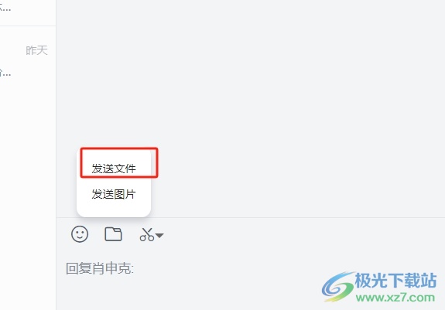This screenshot has height=310, width=445.
Task: Choose 发送文件 from the popup menu
Action: coord(114,169)
